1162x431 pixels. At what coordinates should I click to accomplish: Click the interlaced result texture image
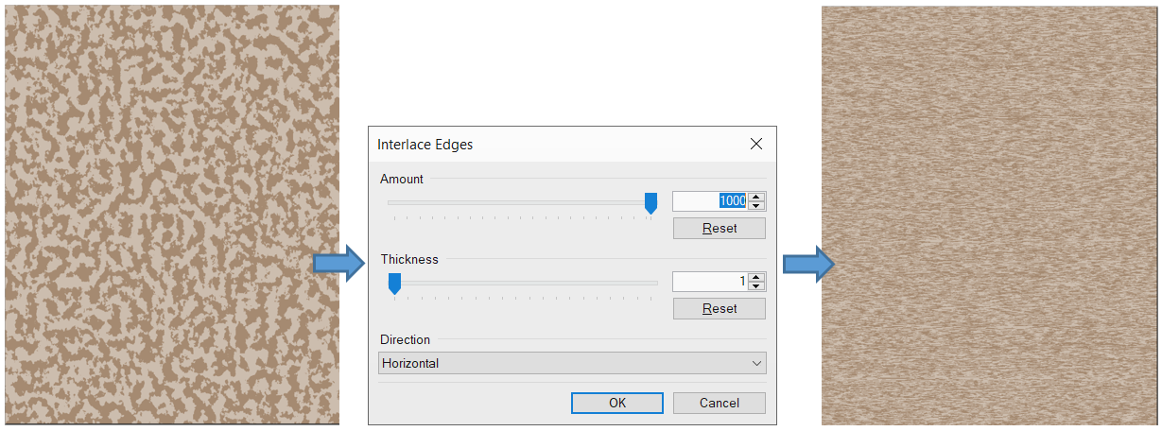(x=990, y=215)
